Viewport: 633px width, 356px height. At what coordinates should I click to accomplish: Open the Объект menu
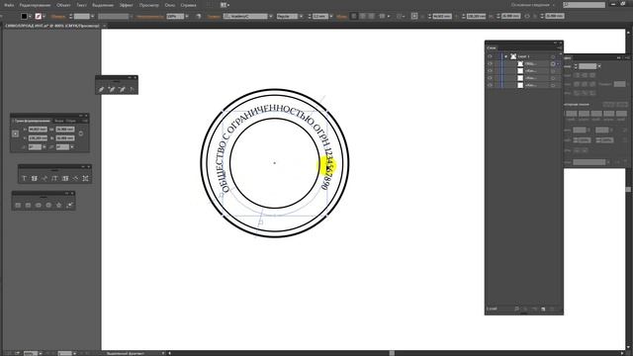(x=63, y=5)
